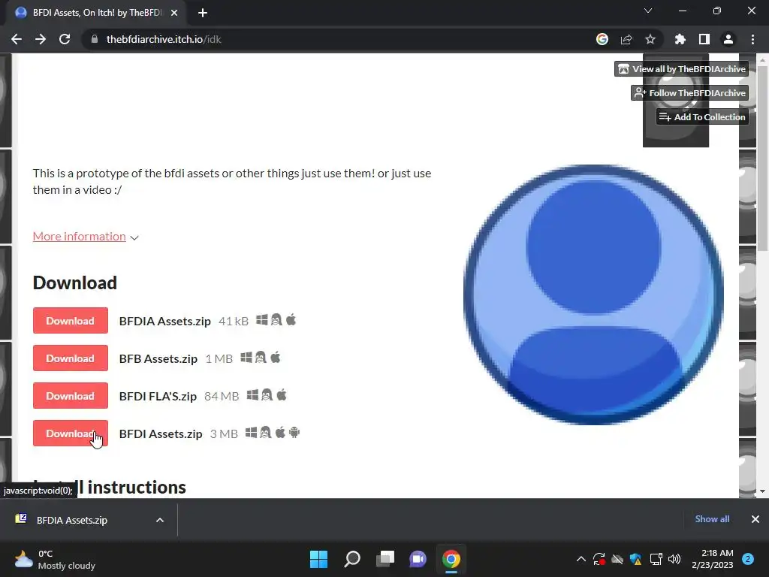
Task: Open the clock showing 2:18 AM
Action: click(x=712, y=559)
